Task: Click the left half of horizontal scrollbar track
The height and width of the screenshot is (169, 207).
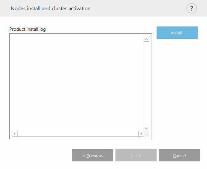Action: pyautogui.click(x=46, y=134)
